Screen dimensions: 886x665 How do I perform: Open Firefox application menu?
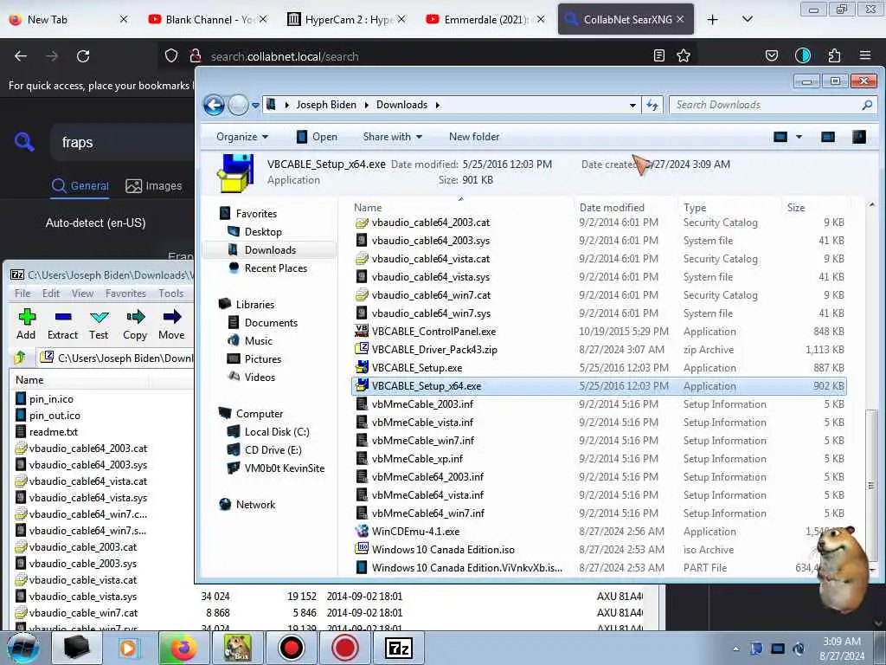pos(865,55)
